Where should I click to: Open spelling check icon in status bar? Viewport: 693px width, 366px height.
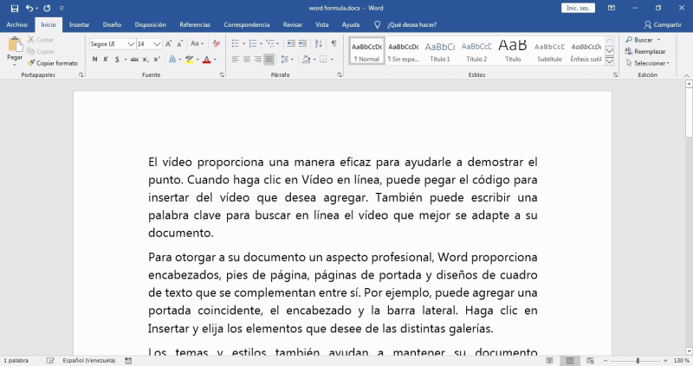[50, 361]
